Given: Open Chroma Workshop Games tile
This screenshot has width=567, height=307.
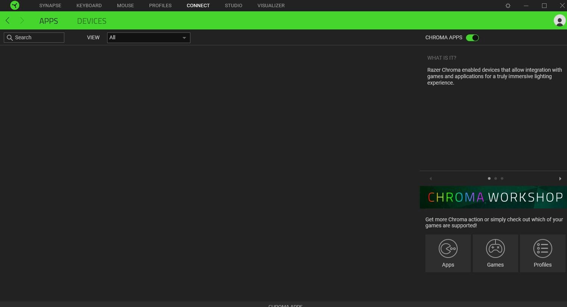Looking at the screenshot, I should point(495,253).
